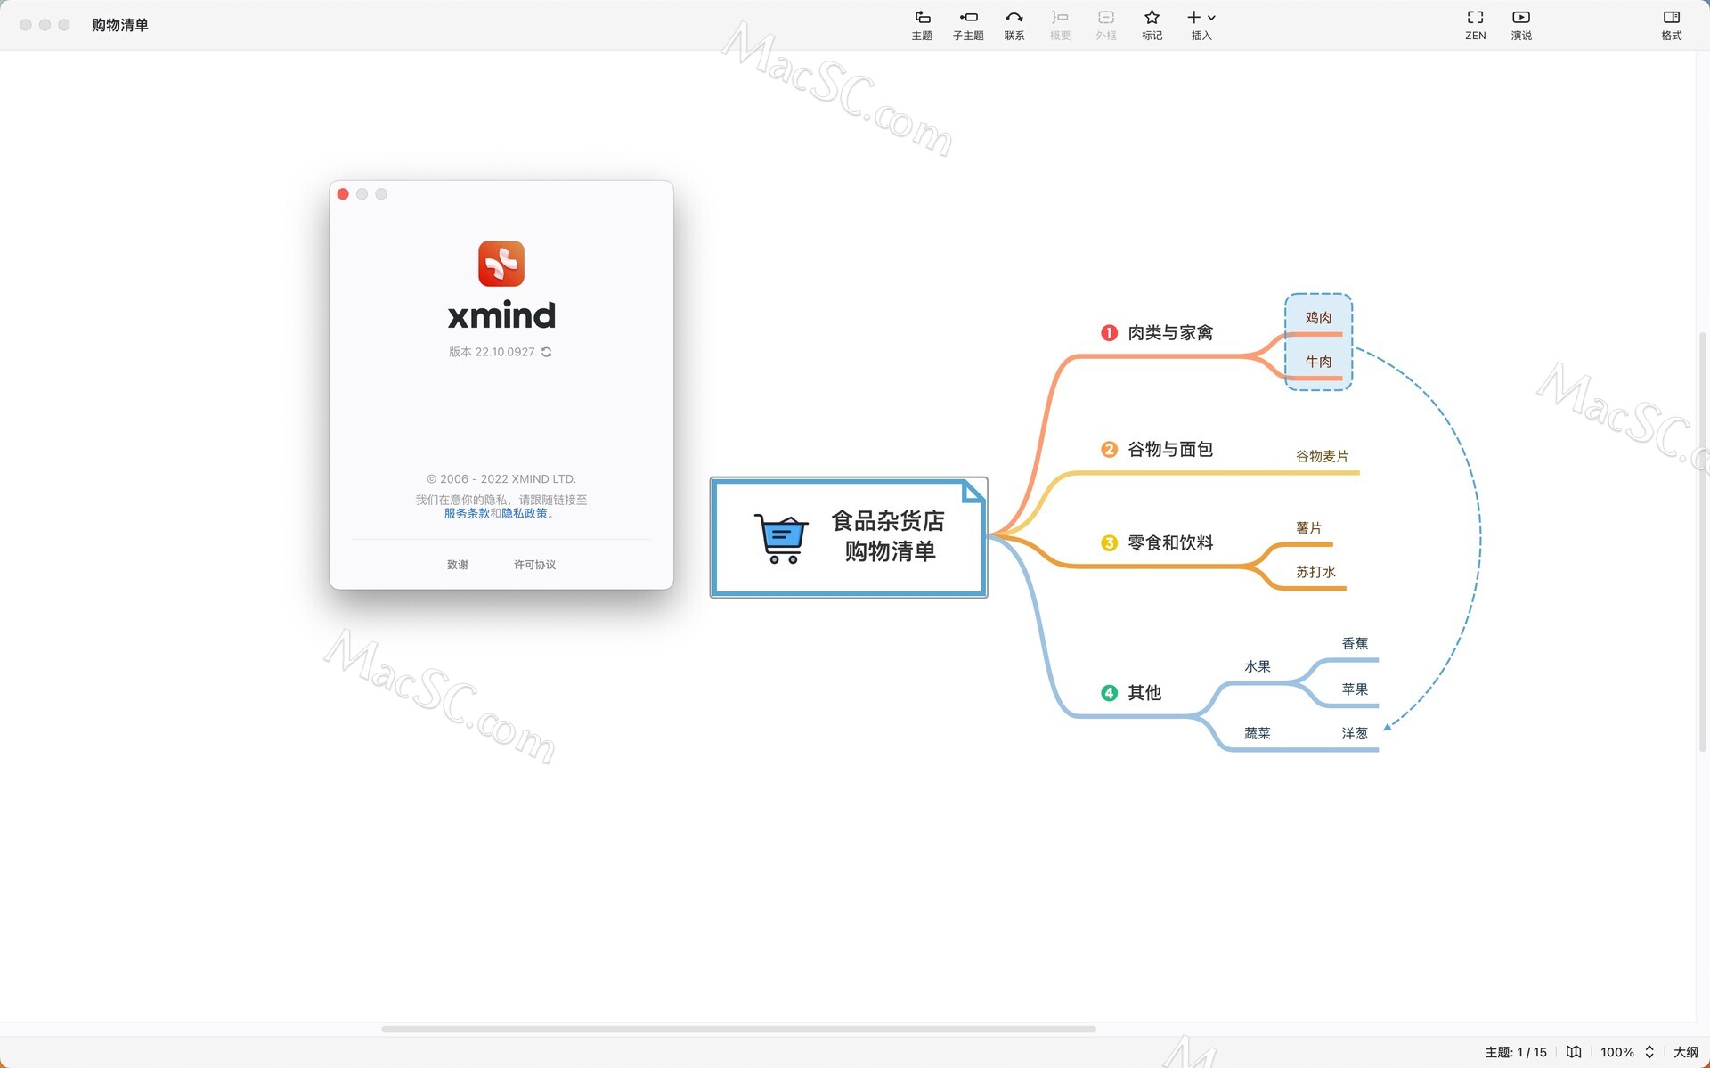
Task: Enter ZEN full-screen mode
Action: tap(1475, 24)
